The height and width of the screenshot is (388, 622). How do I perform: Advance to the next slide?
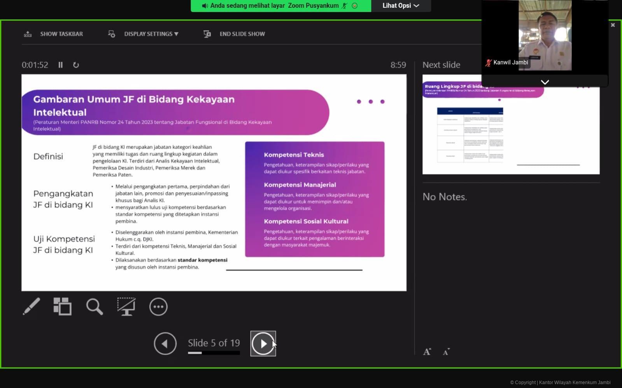coord(263,344)
